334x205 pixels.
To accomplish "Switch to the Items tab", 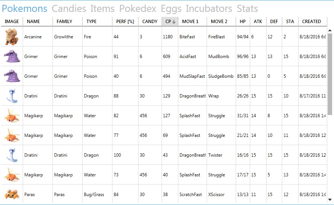I will coord(102,9).
